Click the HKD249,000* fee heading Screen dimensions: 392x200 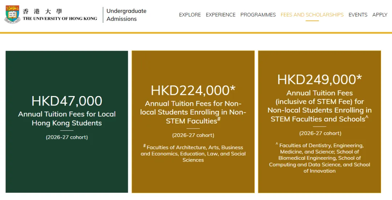click(319, 80)
